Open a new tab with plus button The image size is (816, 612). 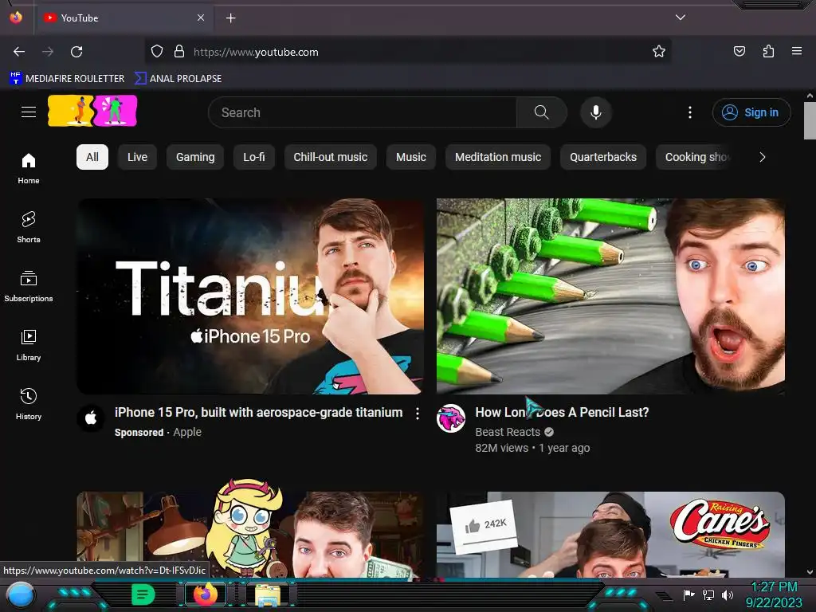pos(230,18)
